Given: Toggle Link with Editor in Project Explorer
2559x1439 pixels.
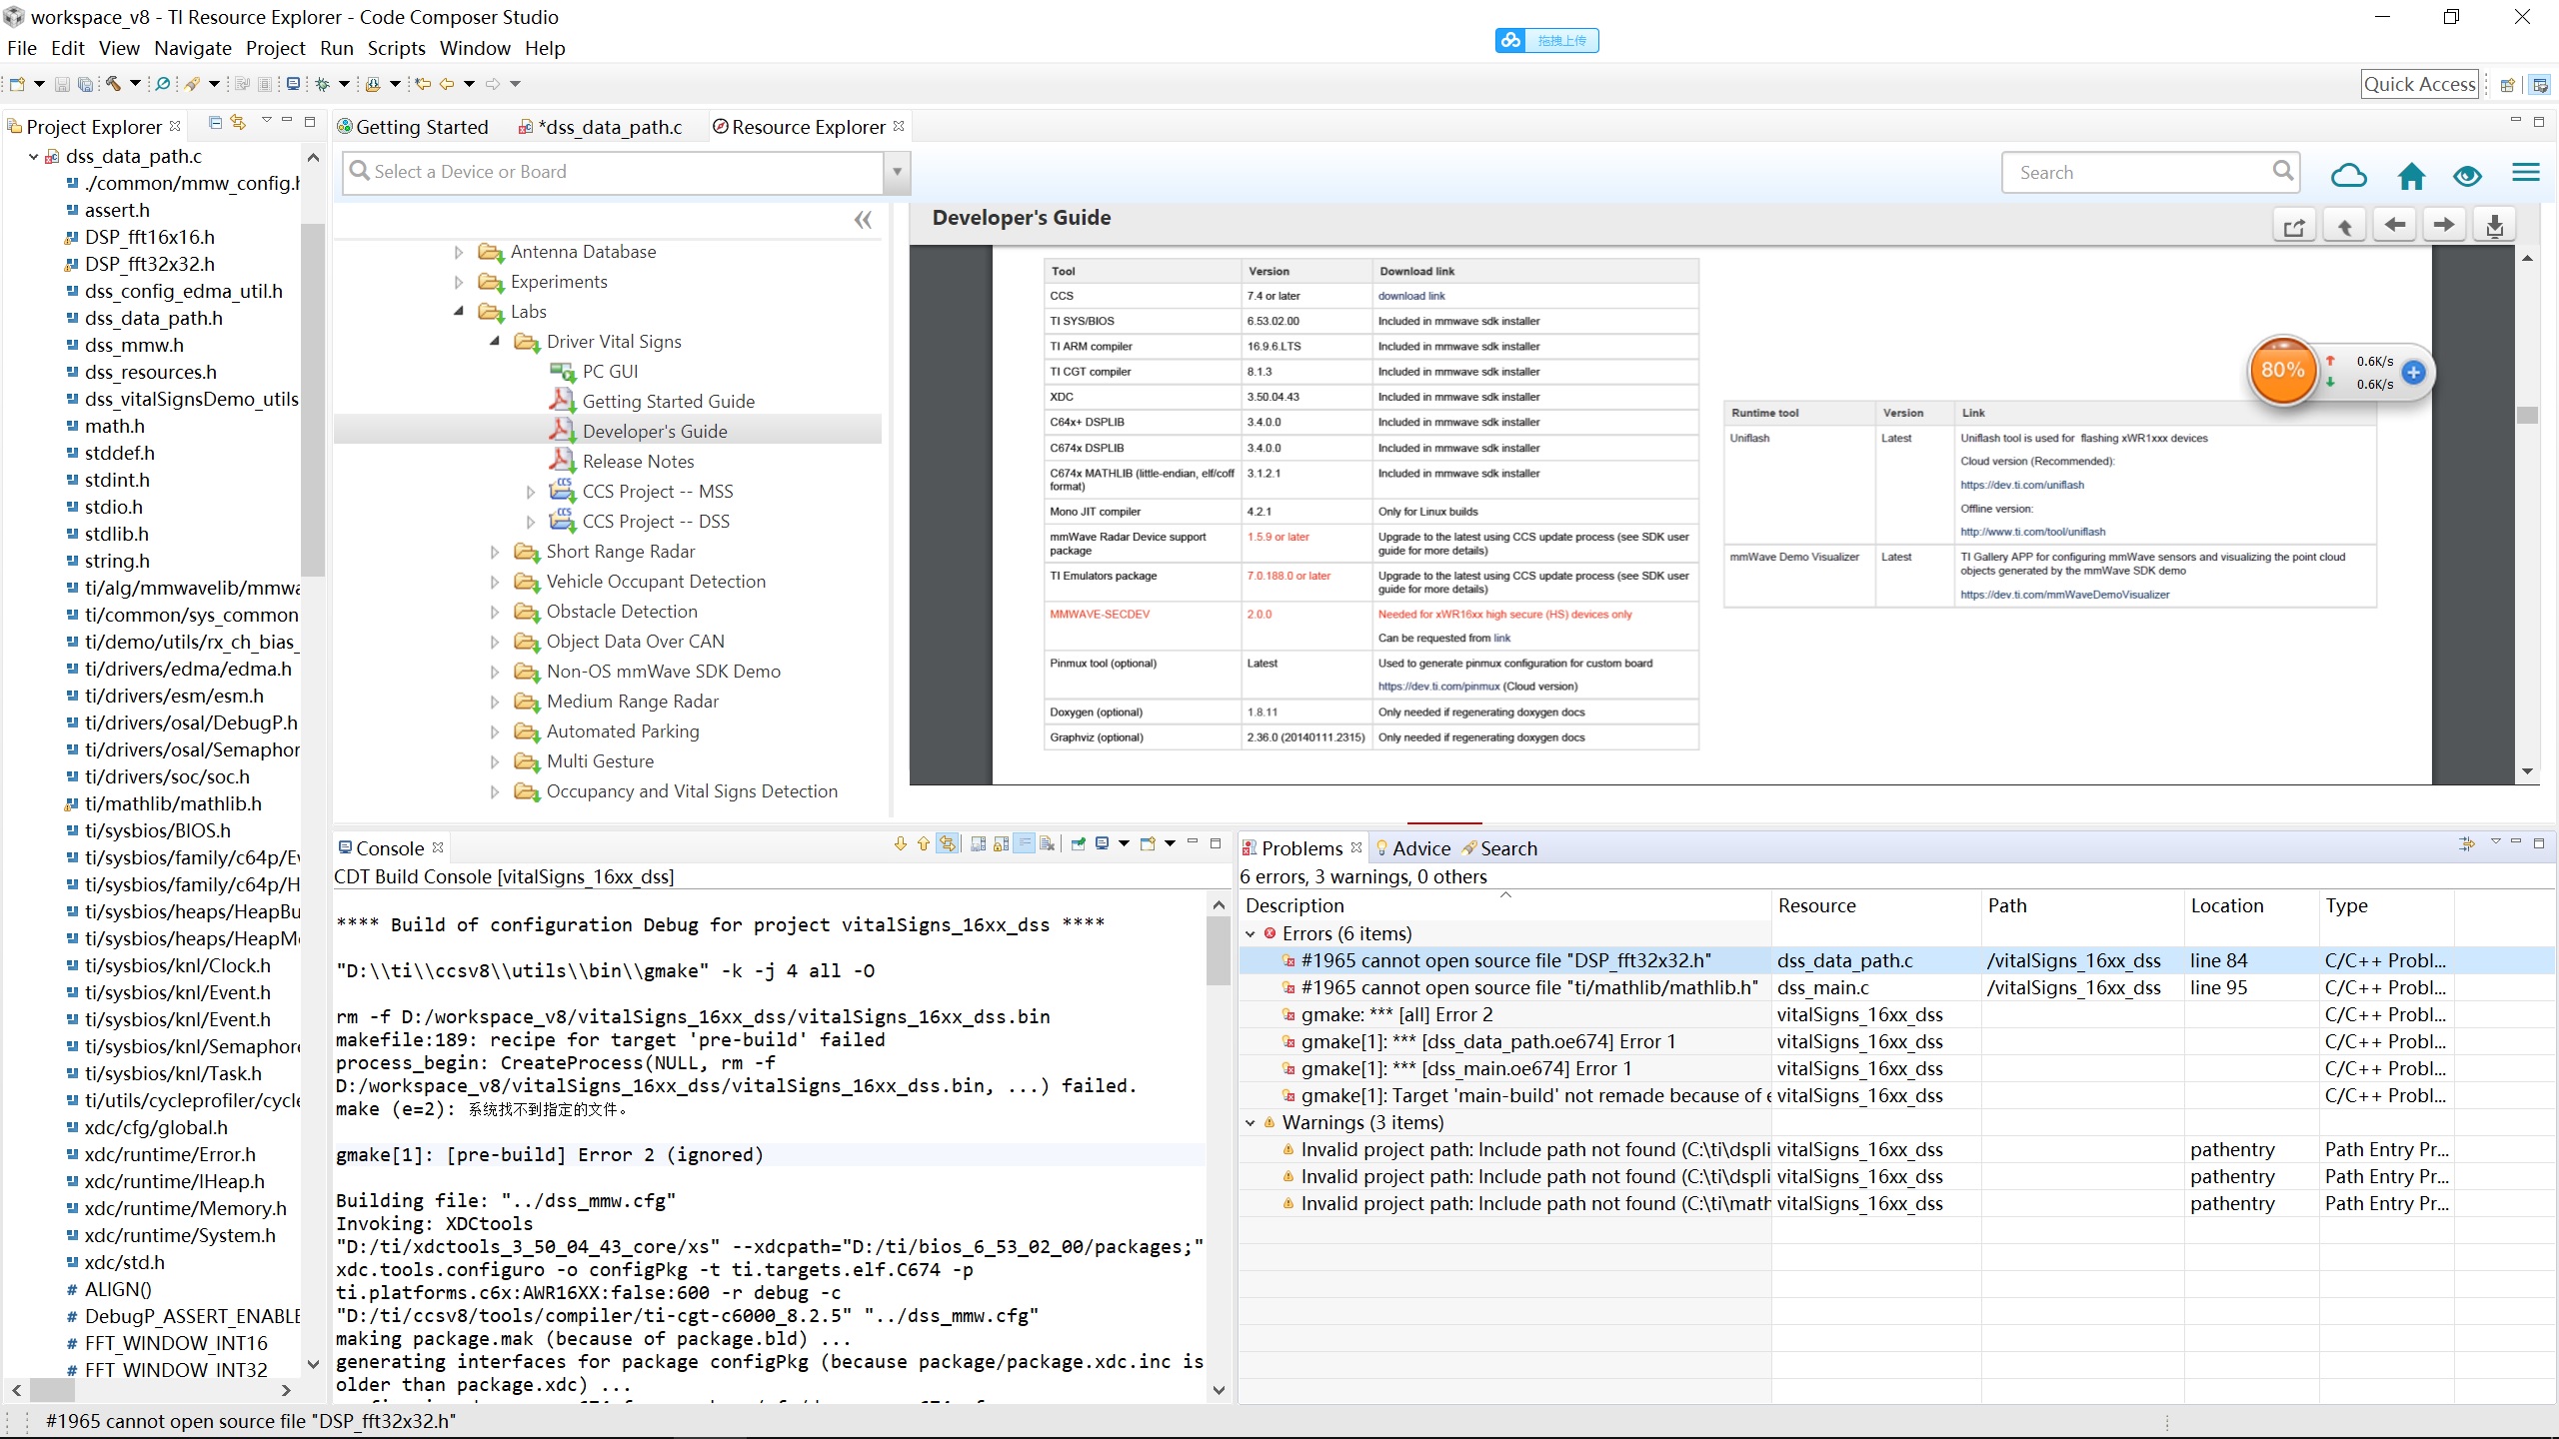Looking at the screenshot, I should 238,122.
